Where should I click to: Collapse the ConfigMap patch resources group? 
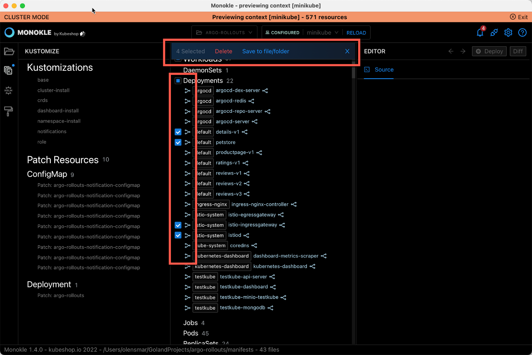(47, 174)
